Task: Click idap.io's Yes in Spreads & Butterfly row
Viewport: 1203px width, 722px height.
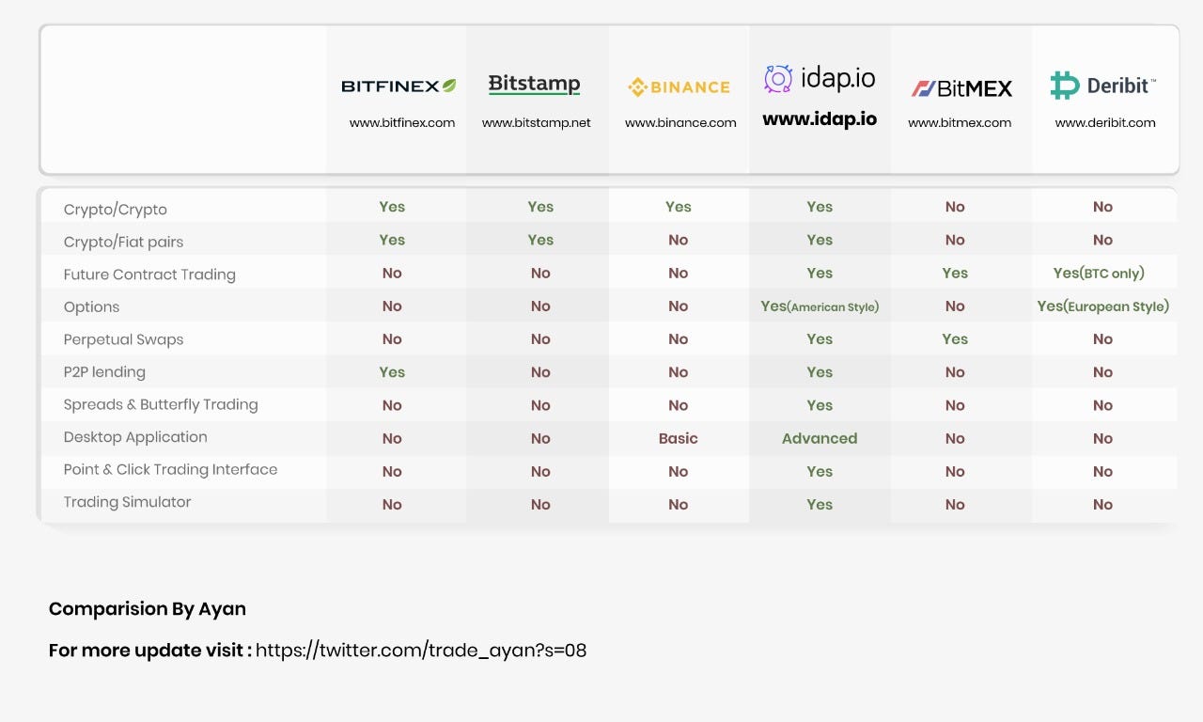Action: [x=820, y=405]
